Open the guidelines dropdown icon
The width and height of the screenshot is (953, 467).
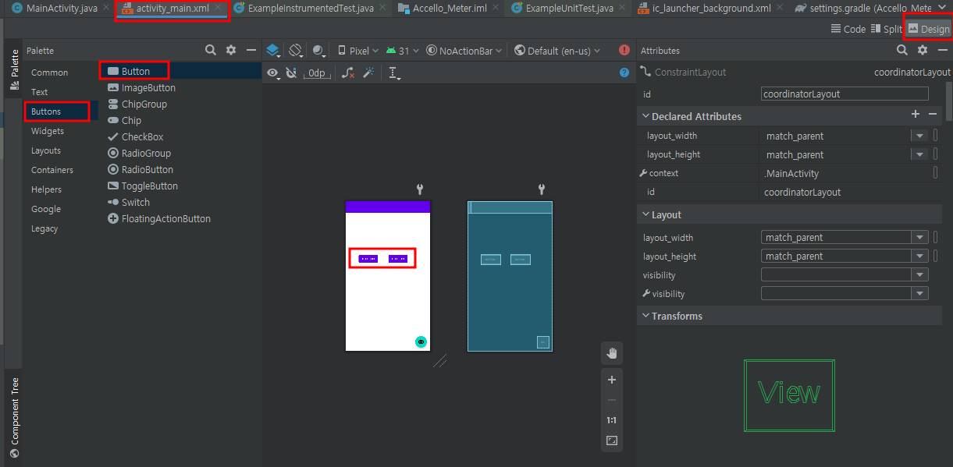coord(395,73)
